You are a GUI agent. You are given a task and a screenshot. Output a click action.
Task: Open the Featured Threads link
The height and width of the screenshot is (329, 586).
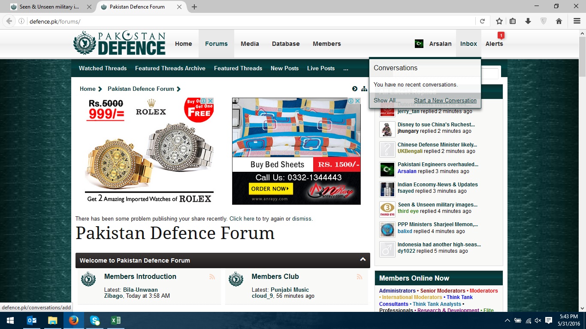point(238,69)
